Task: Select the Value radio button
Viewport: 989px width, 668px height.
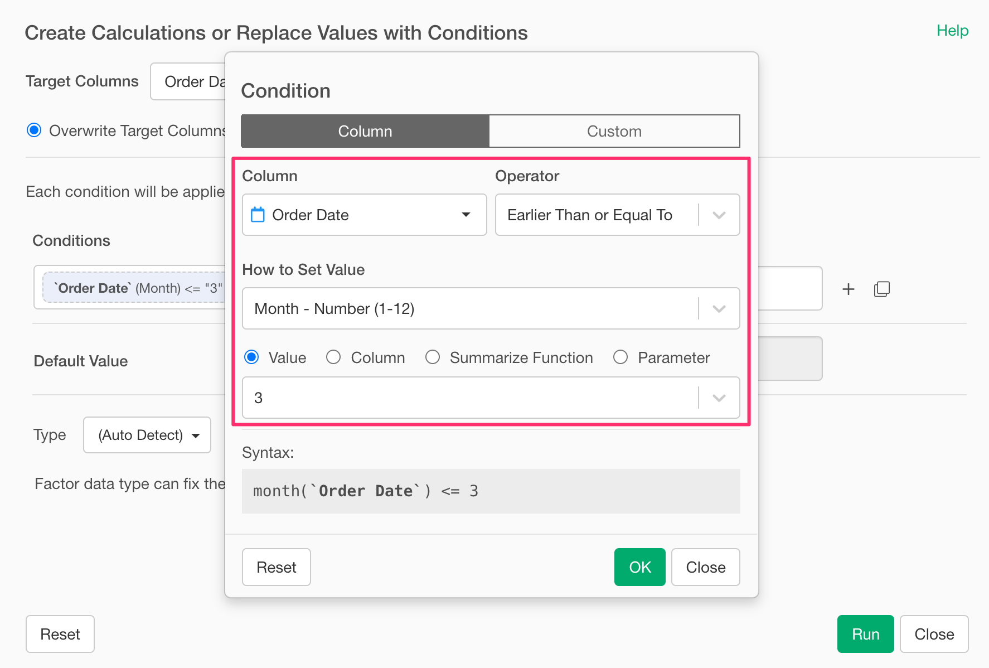Action: pos(252,357)
